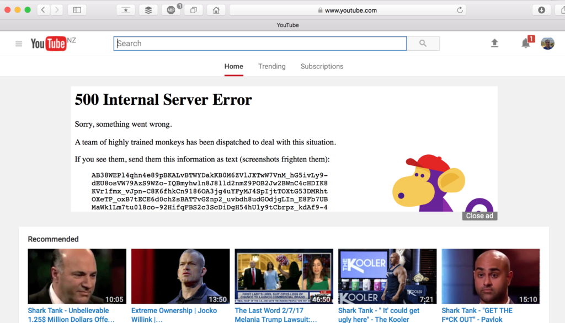Open The Last Word 2/7/17 thumbnail

tap(284, 276)
